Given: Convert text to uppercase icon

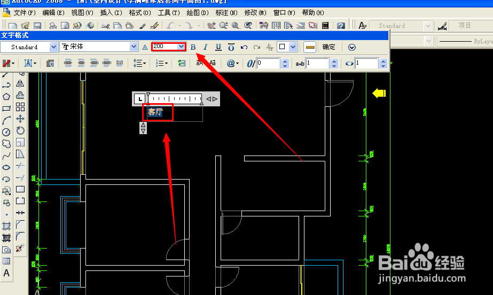Looking at the screenshot, I should 199,63.
